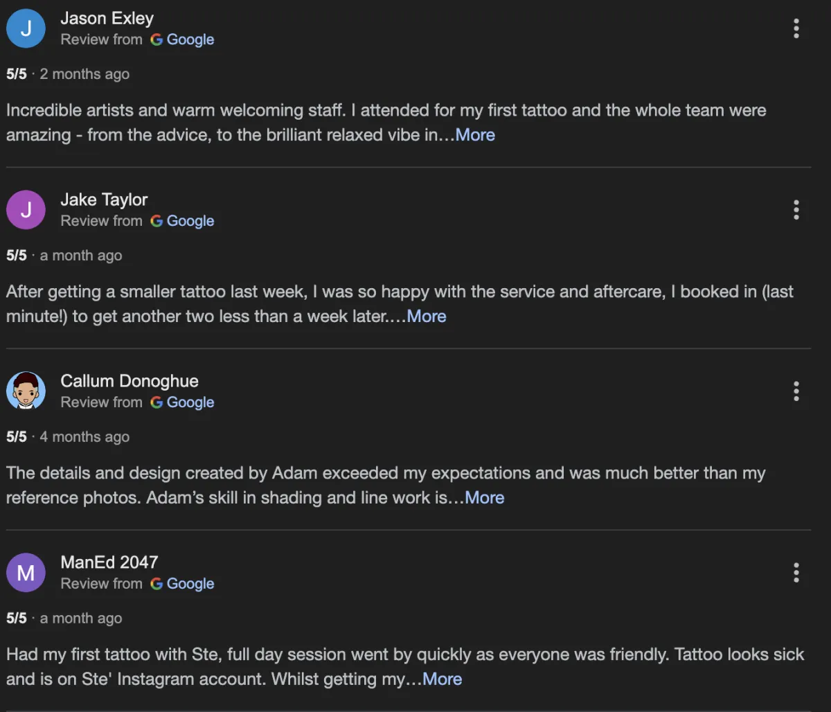Open Google link under ManEd 2047
The height and width of the screenshot is (712, 831).
[183, 584]
